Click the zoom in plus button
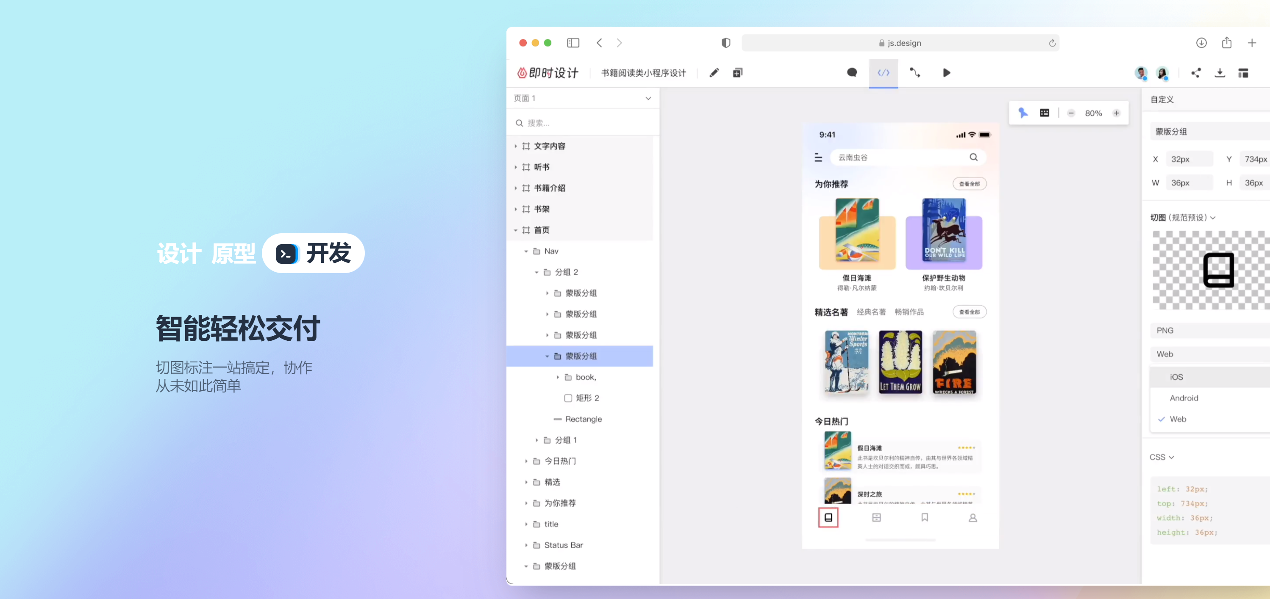 [x=1116, y=113]
